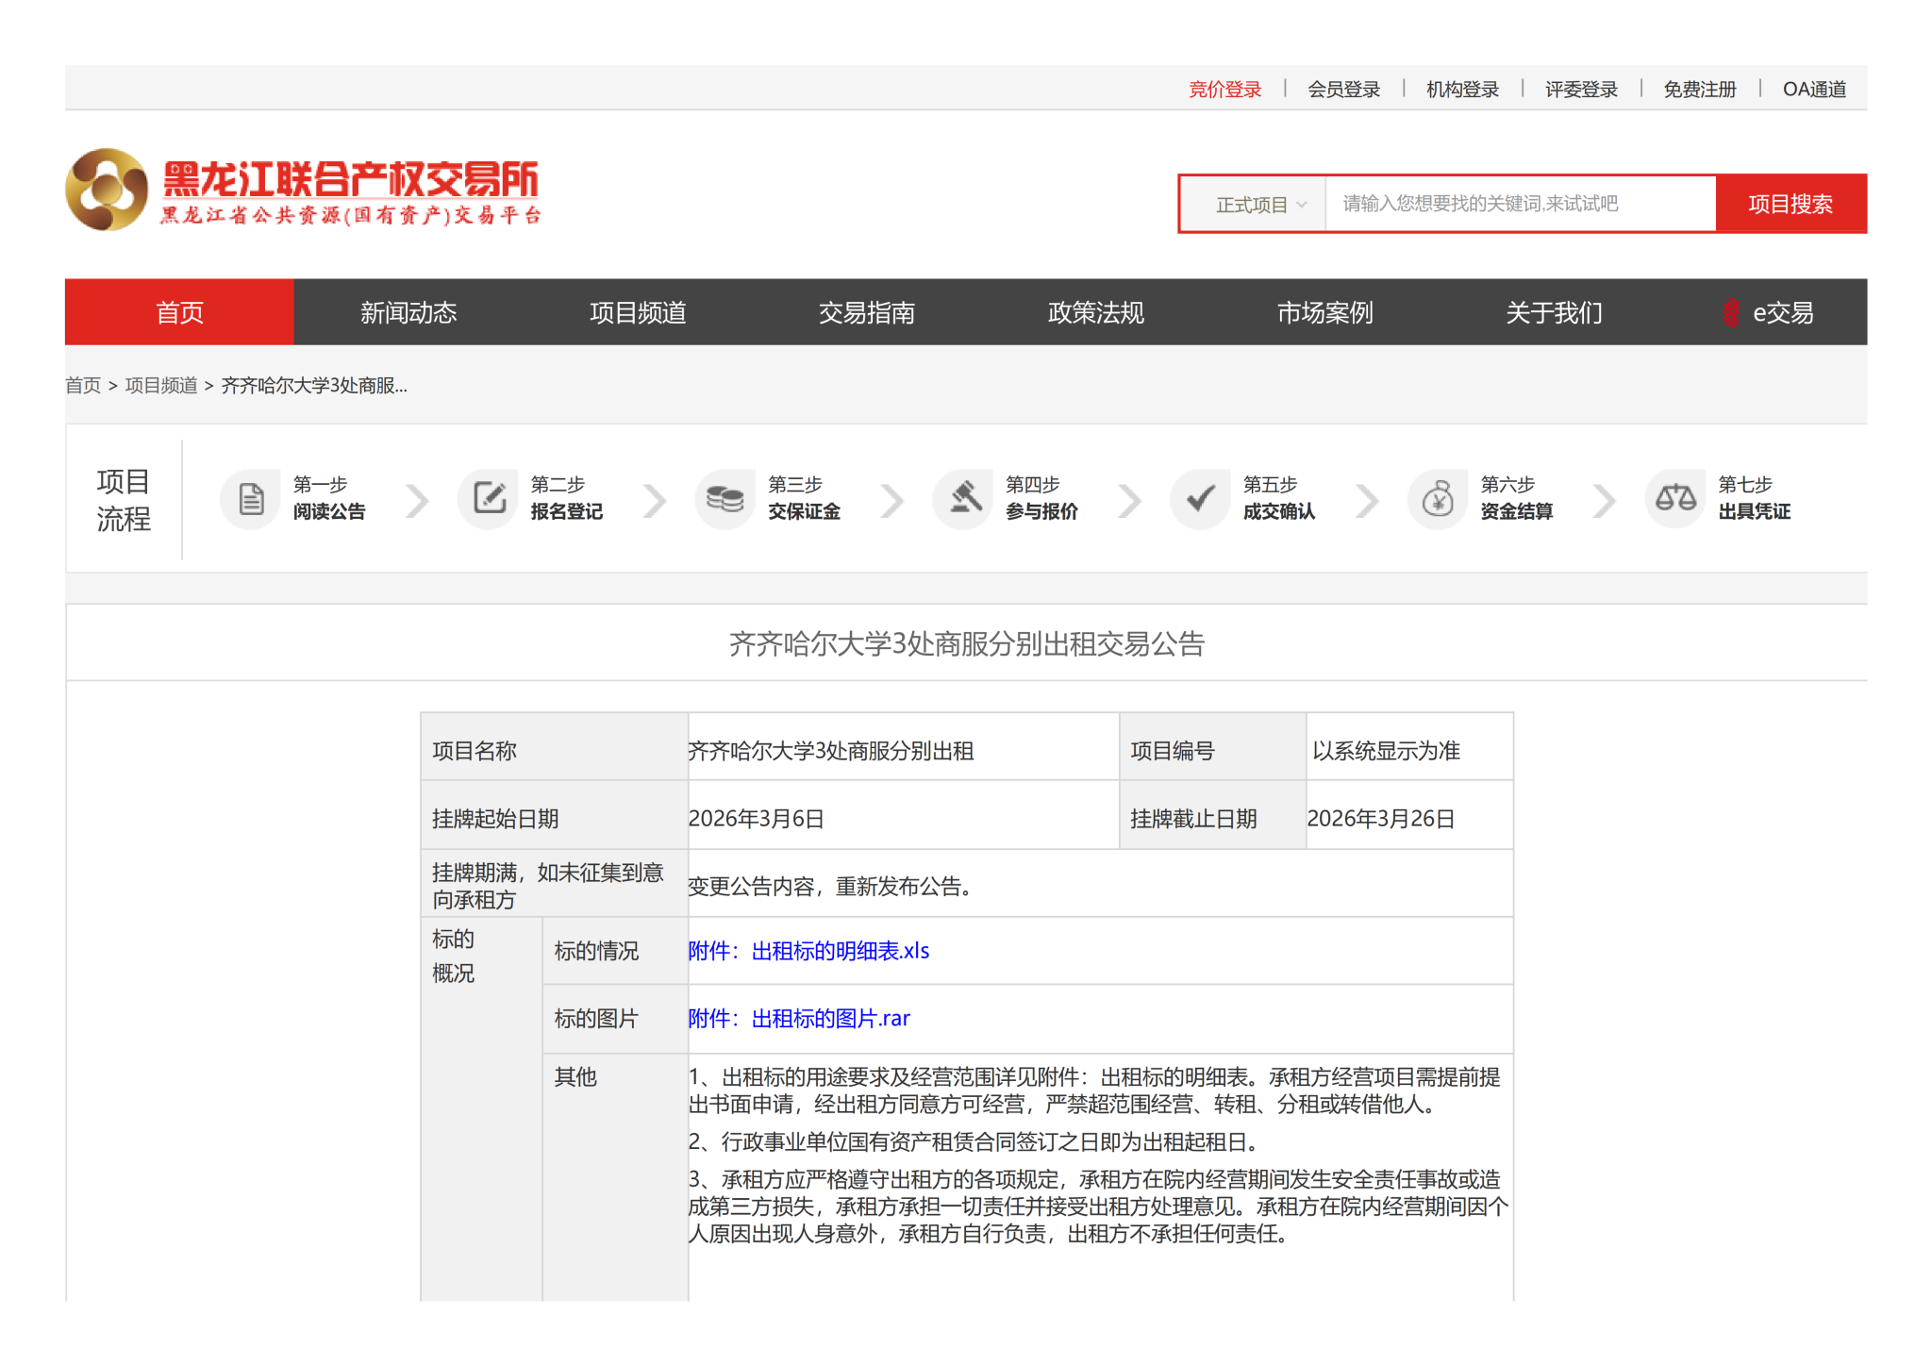Open the 正式项目 search type dropdown
The width and height of the screenshot is (1932, 1365).
(x=1259, y=205)
